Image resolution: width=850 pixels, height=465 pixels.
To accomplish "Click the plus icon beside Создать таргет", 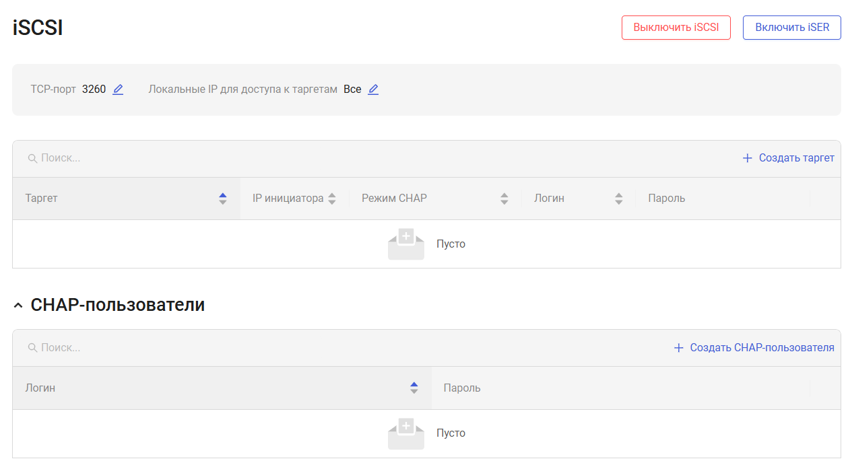I will [747, 158].
